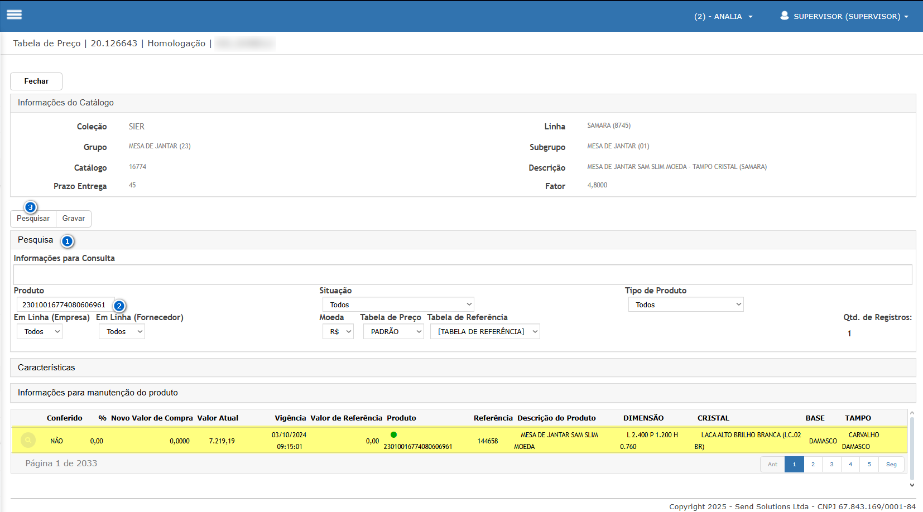Click the Seg next-page button
Viewport: 923px width, 512px height.
tap(891, 464)
